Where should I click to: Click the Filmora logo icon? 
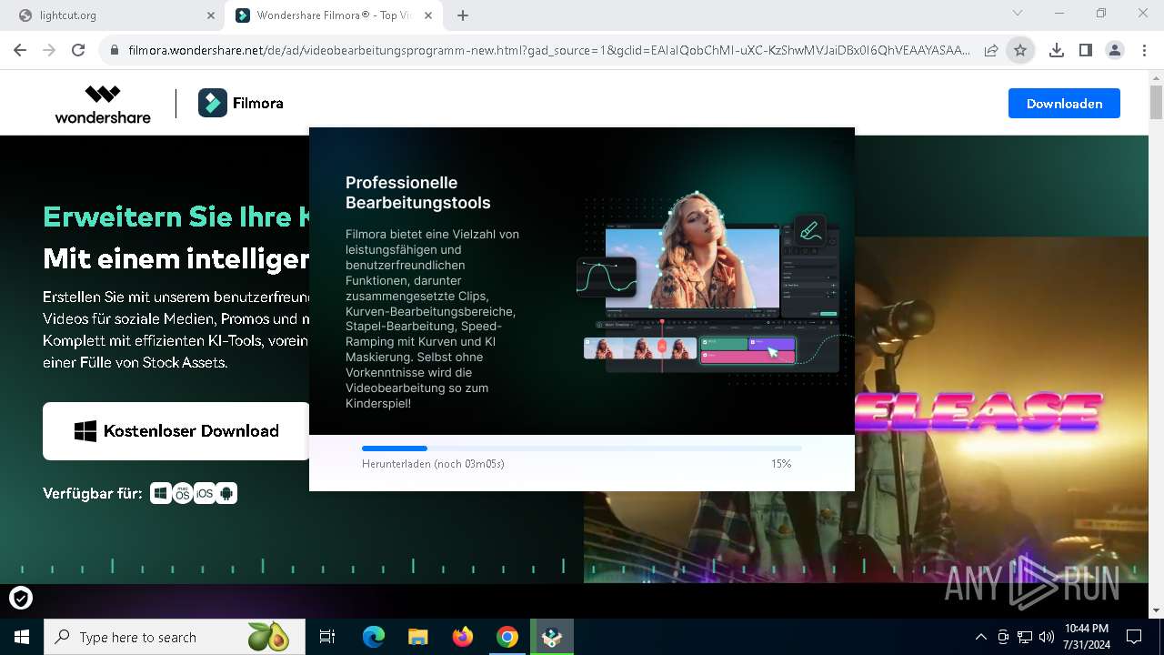(x=213, y=104)
